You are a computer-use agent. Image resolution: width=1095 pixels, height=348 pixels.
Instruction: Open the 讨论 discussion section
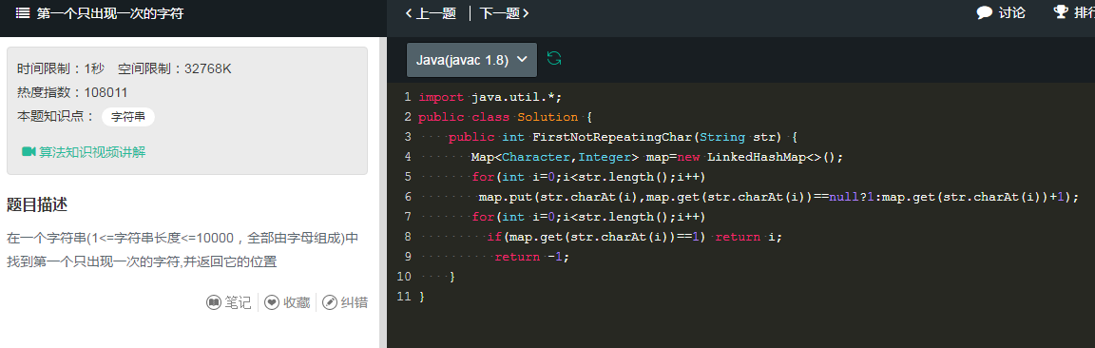[1001, 12]
